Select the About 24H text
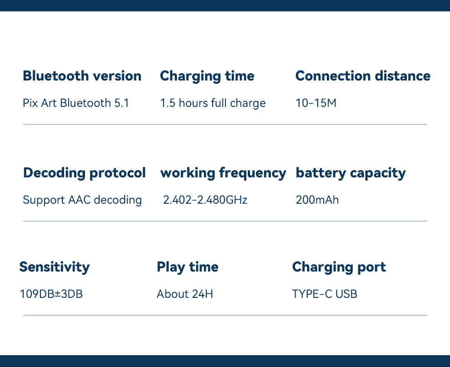450x367 pixels. coord(185,294)
